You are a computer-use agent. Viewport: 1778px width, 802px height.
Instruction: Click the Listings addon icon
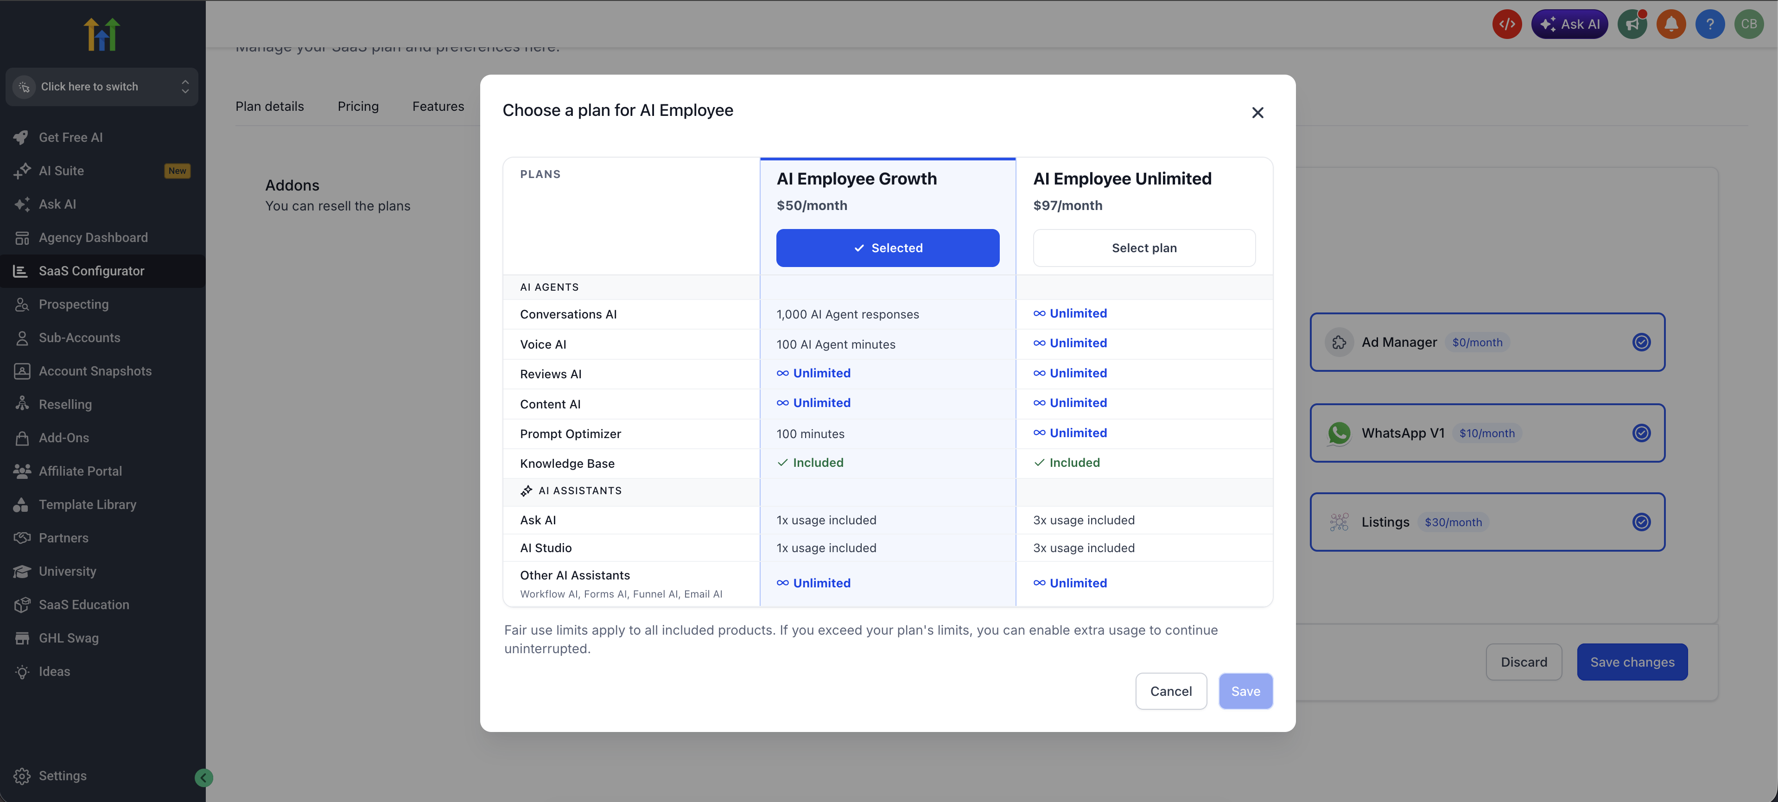pyautogui.click(x=1339, y=522)
